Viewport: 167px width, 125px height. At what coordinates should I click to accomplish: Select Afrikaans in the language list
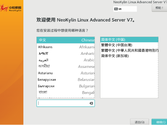[x=66, y=47]
